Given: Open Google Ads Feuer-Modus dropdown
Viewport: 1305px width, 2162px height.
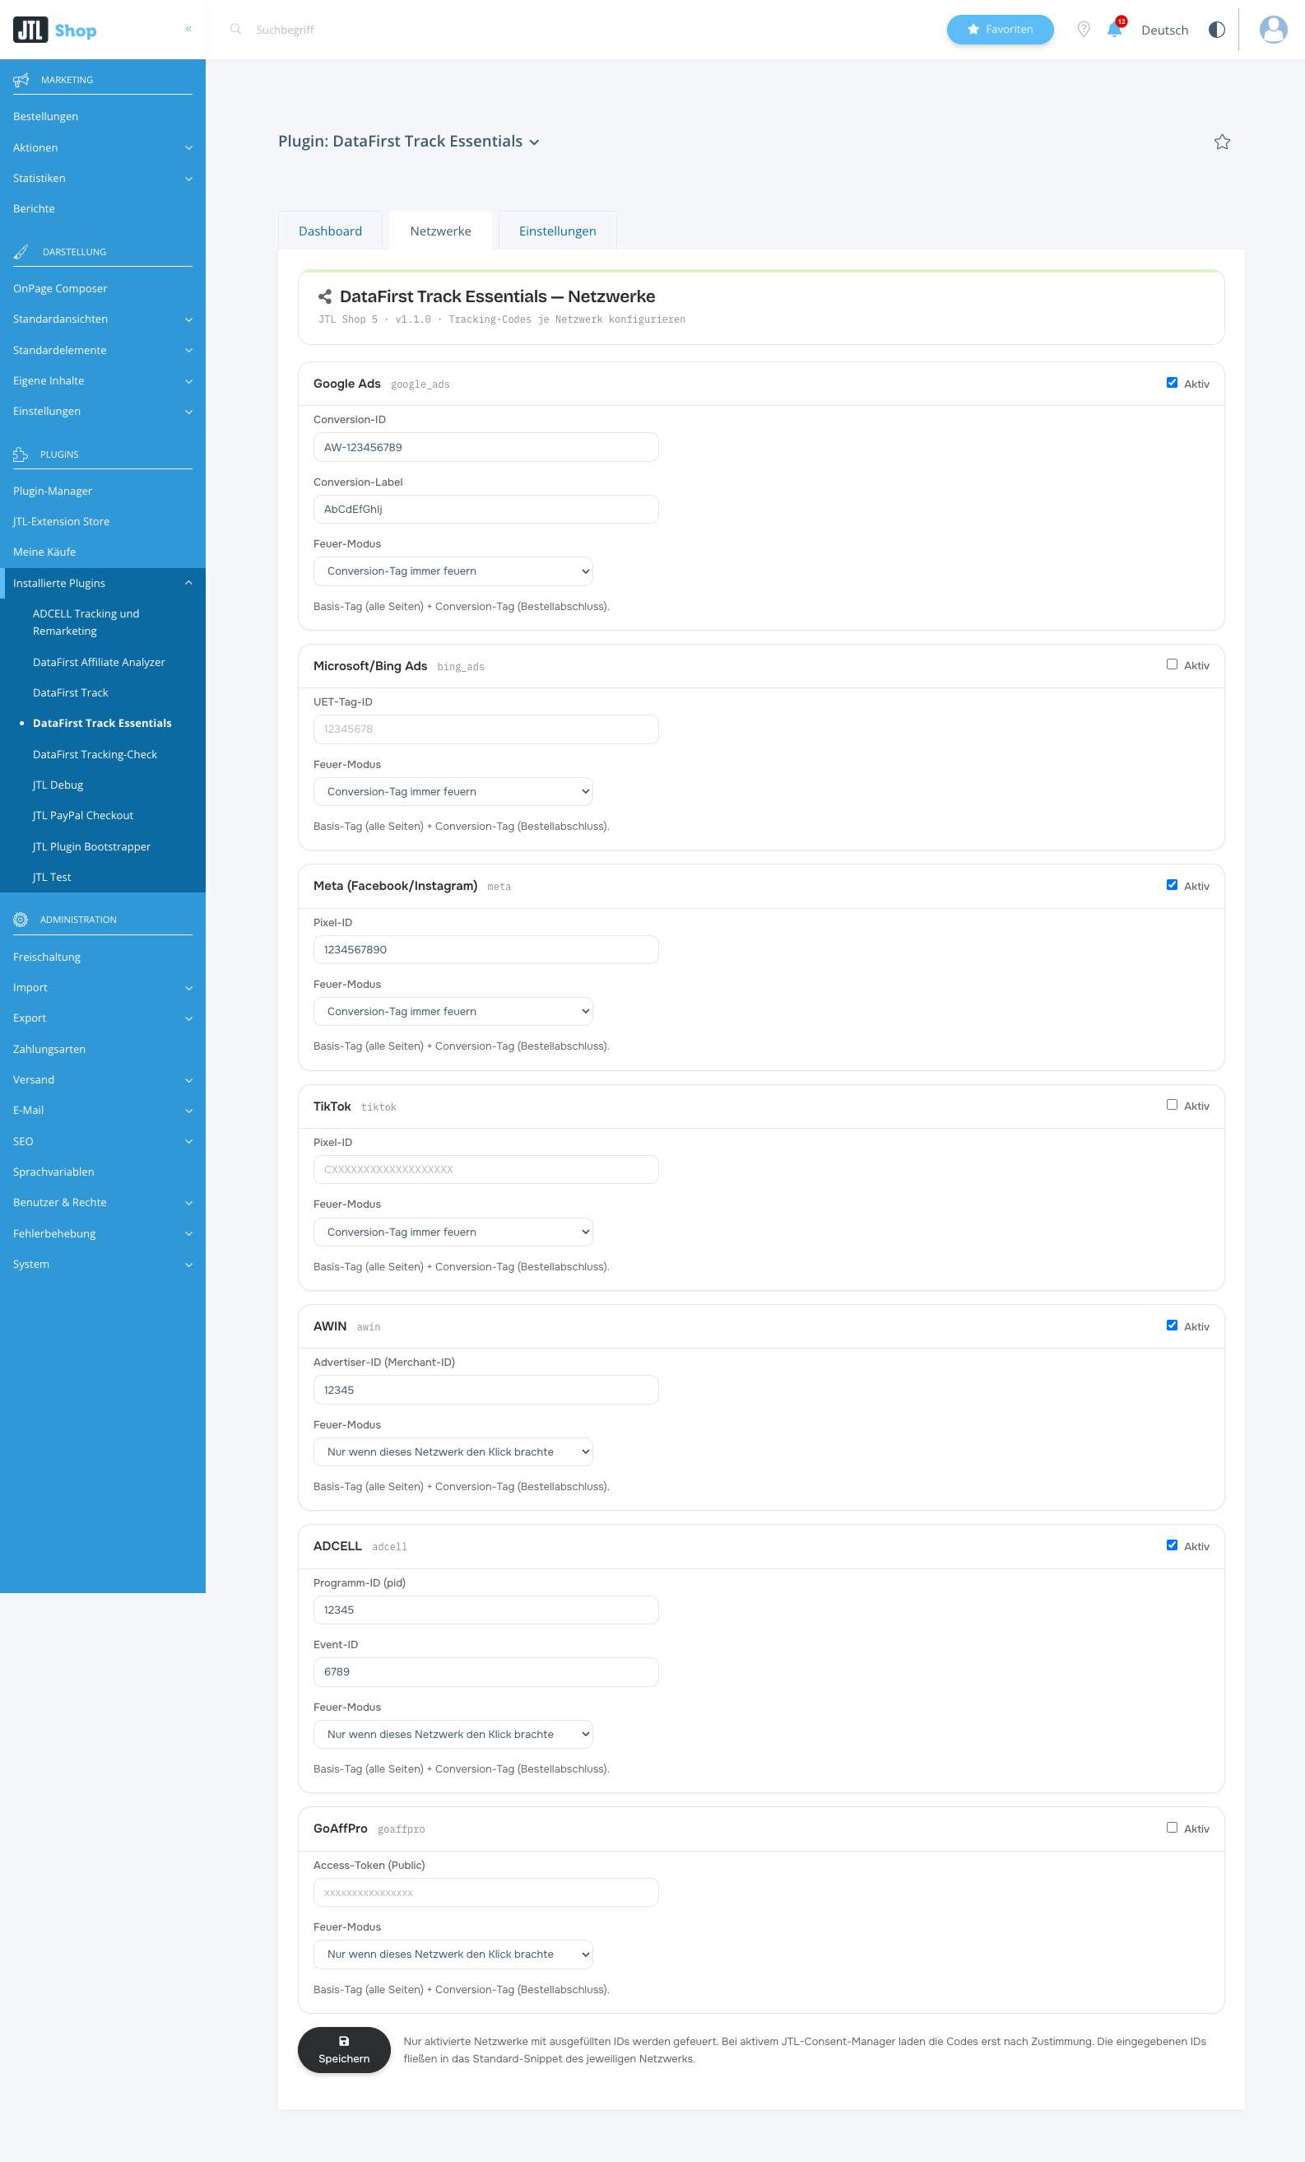Looking at the screenshot, I should 453,571.
